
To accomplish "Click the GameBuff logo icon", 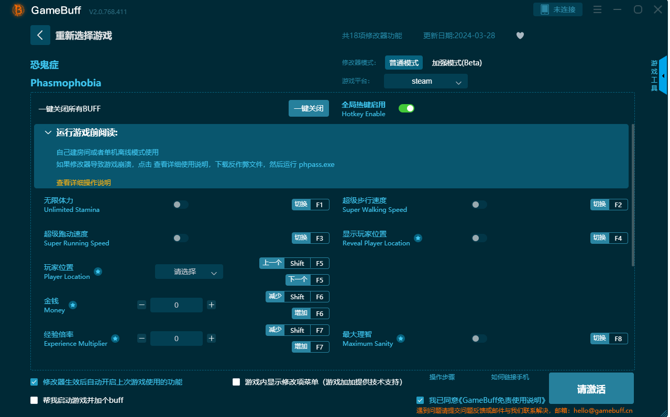I will tap(18, 10).
